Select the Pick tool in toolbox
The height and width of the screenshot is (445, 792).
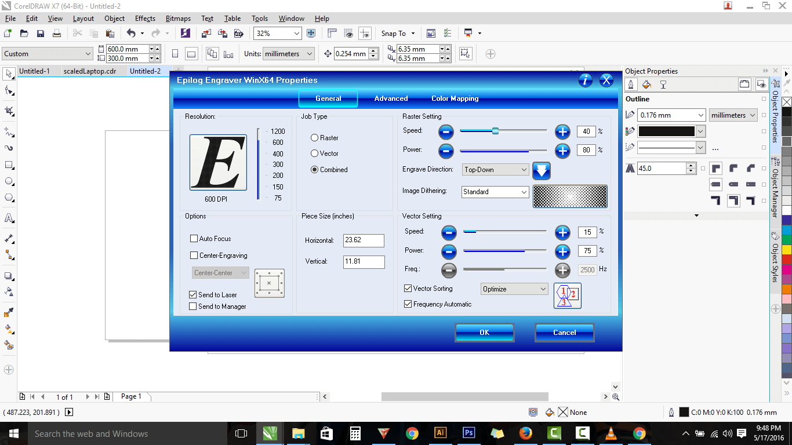point(9,74)
